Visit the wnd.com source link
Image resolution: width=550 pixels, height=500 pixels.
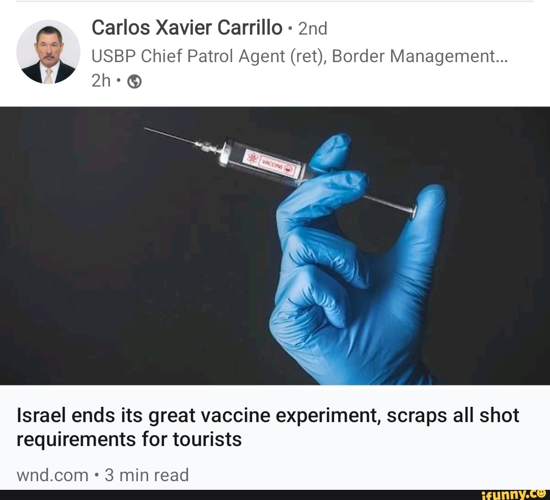pyautogui.click(x=52, y=476)
